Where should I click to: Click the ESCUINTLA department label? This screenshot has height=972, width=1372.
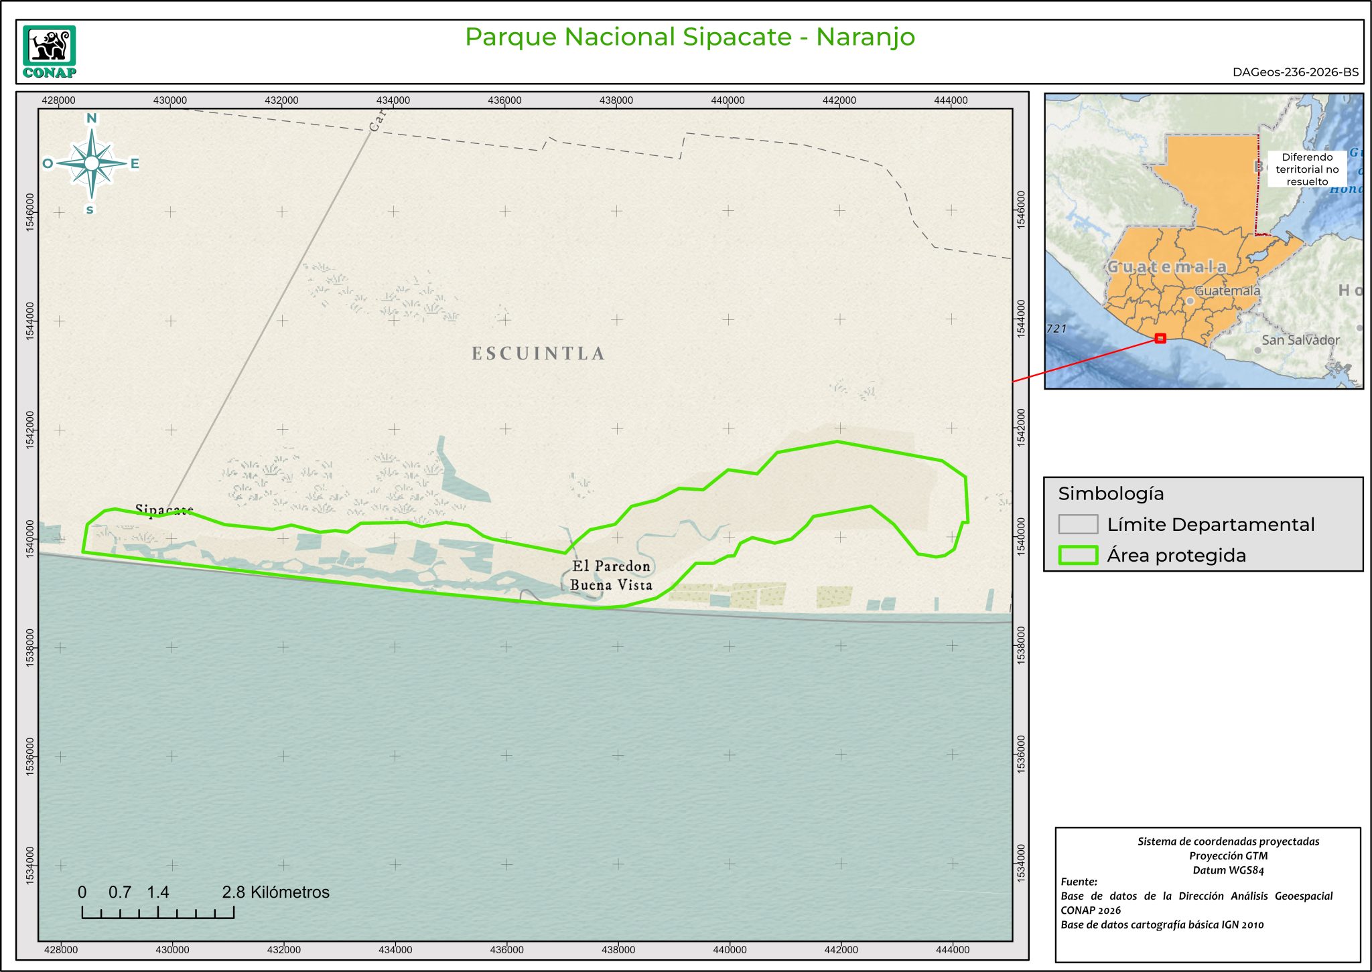(x=538, y=353)
